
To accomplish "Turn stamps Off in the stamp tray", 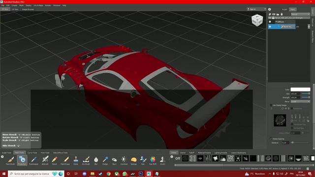I will pos(178,158).
